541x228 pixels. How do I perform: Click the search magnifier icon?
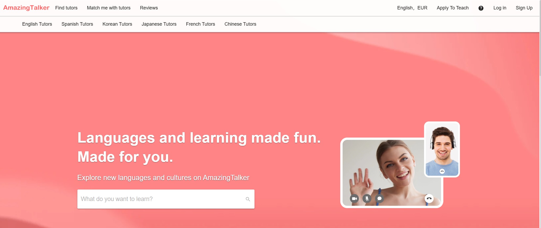coord(248,199)
